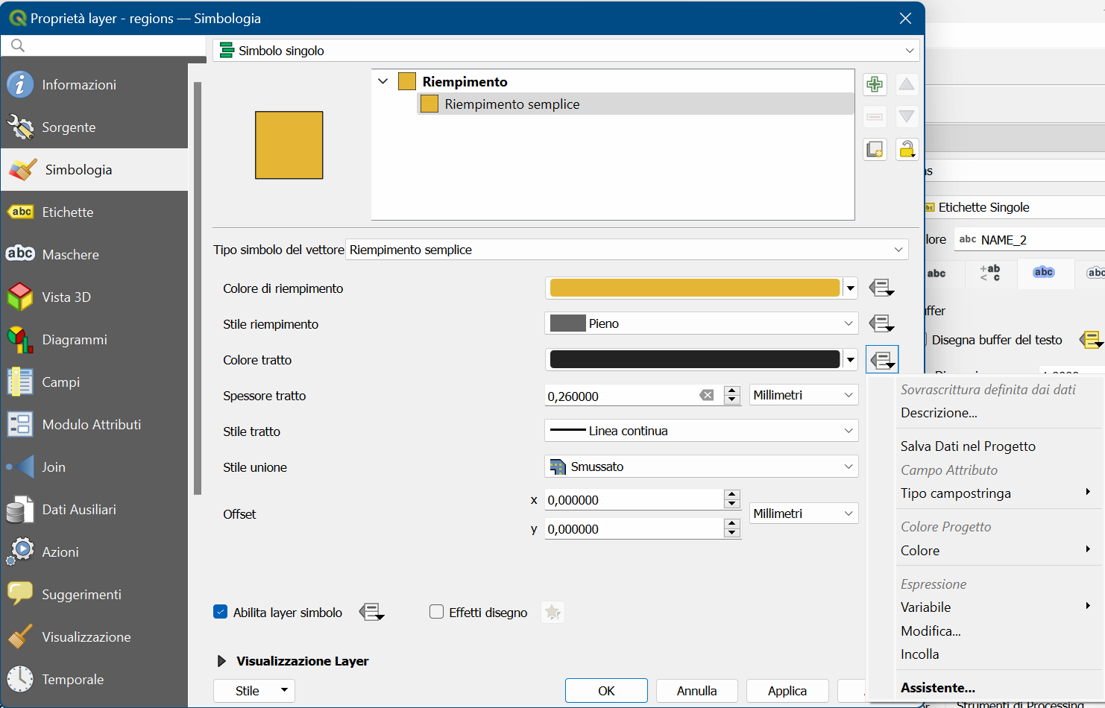Pick the black Colore tratto swatch

tap(695, 360)
